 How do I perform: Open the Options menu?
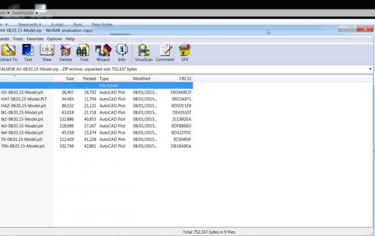[54, 39]
